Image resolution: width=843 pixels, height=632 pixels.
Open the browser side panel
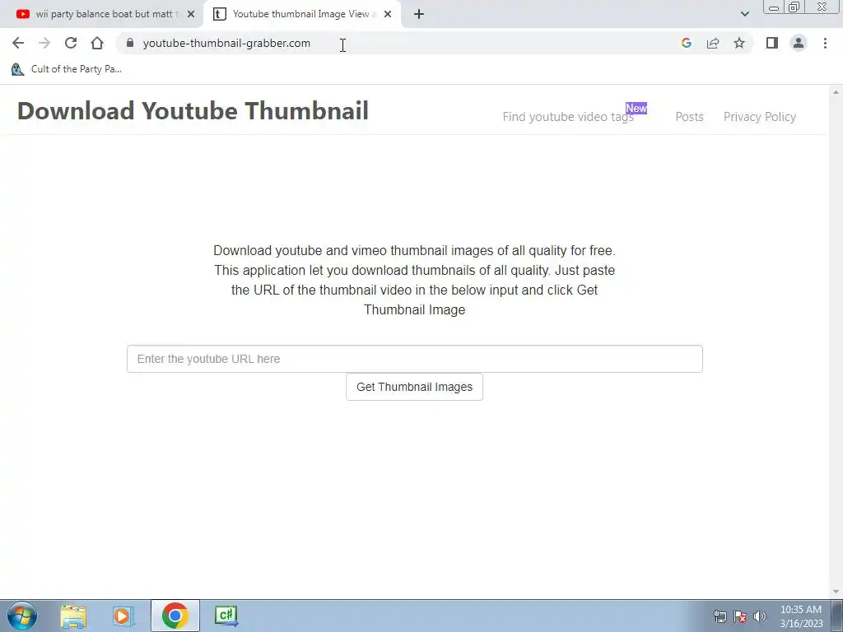[x=772, y=43]
